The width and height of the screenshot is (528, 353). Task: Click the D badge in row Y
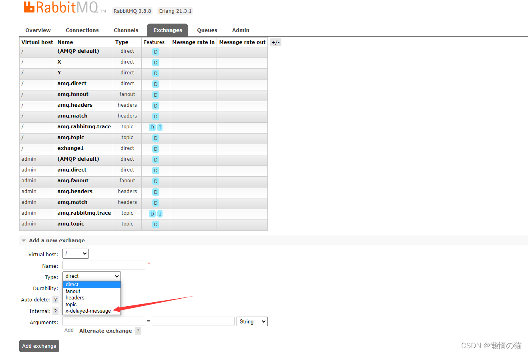pos(156,74)
